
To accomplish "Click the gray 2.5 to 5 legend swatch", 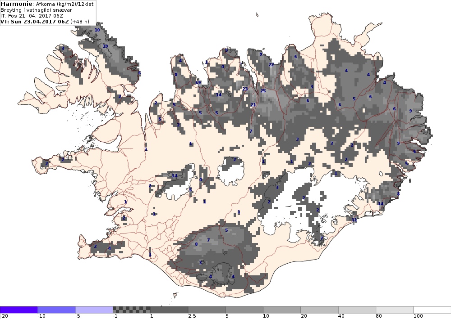I will pos(207,310).
